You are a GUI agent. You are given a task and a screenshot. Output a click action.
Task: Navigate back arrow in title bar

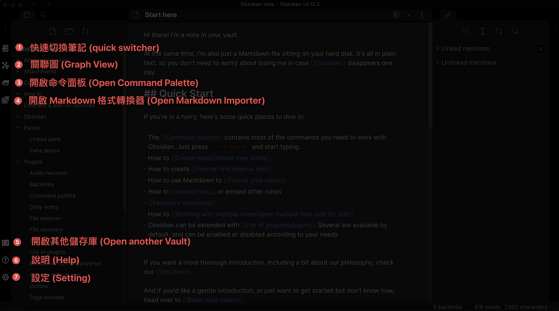(x=34, y=4)
